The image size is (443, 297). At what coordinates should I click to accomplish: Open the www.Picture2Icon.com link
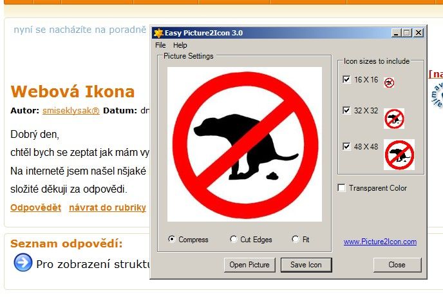(380, 242)
